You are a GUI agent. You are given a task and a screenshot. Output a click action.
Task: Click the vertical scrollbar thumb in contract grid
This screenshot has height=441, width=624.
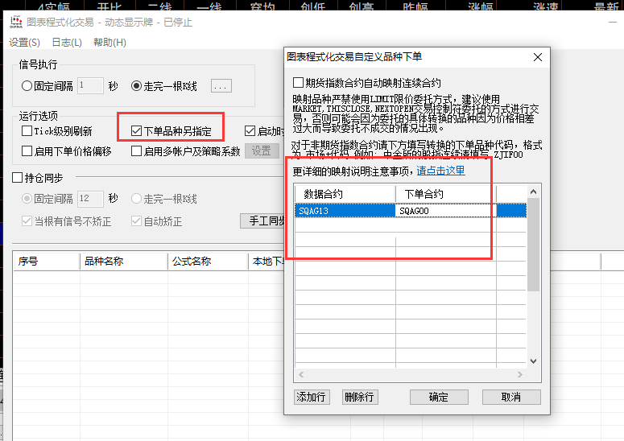click(534, 245)
